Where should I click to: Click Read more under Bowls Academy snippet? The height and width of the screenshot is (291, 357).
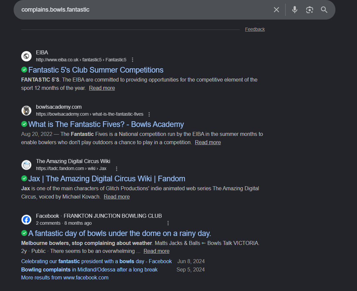208,143
